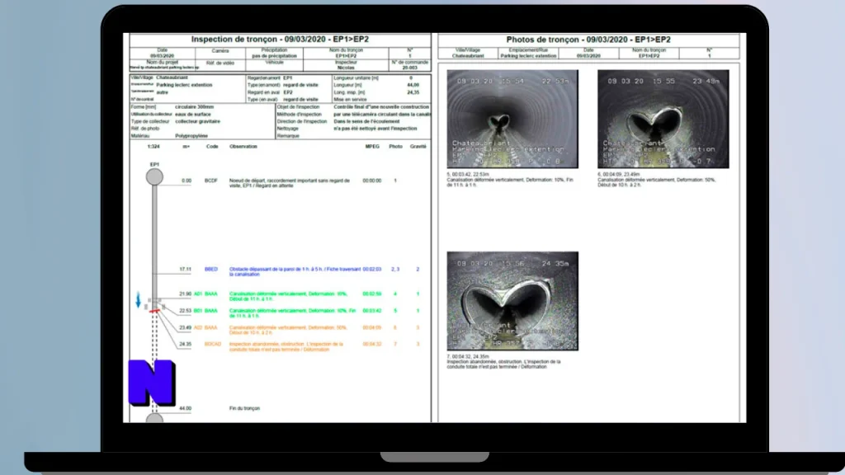
Task: Click '00:04:09' in the MPEG column
Action: (372, 327)
